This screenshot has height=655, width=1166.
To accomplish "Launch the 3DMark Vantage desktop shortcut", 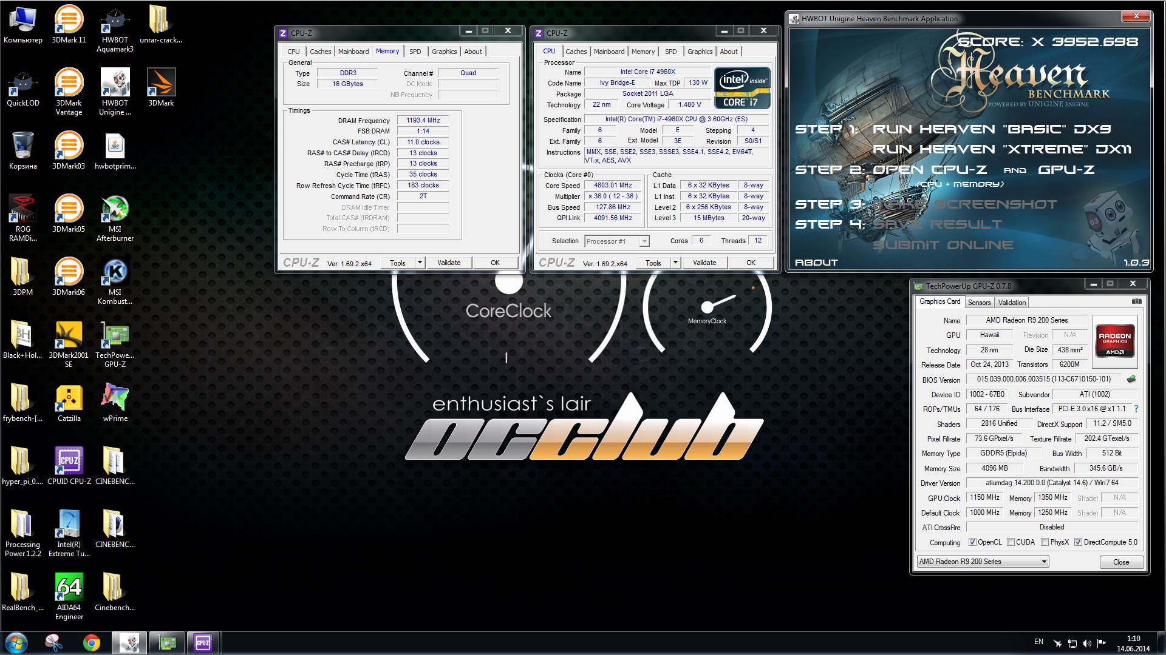I will pyautogui.click(x=69, y=92).
